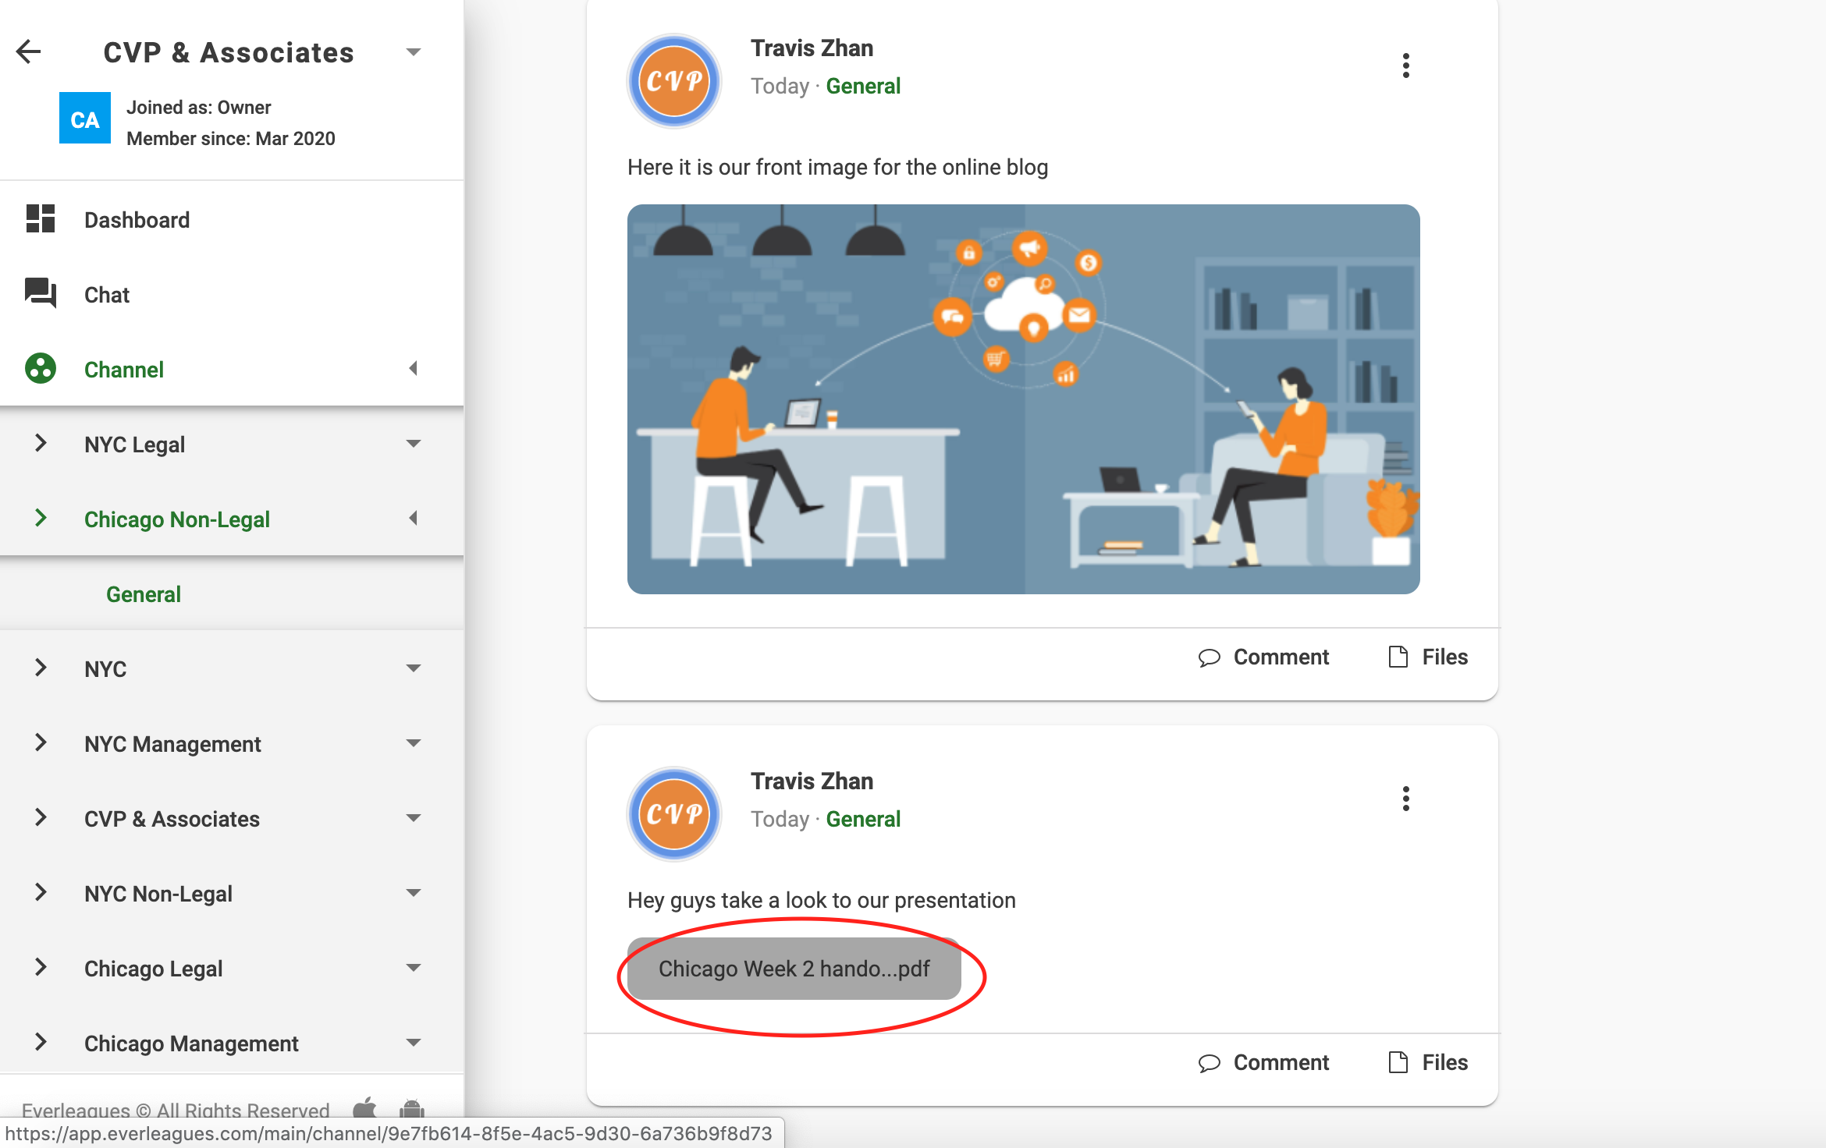Click the Apple app download icon

365,1107
